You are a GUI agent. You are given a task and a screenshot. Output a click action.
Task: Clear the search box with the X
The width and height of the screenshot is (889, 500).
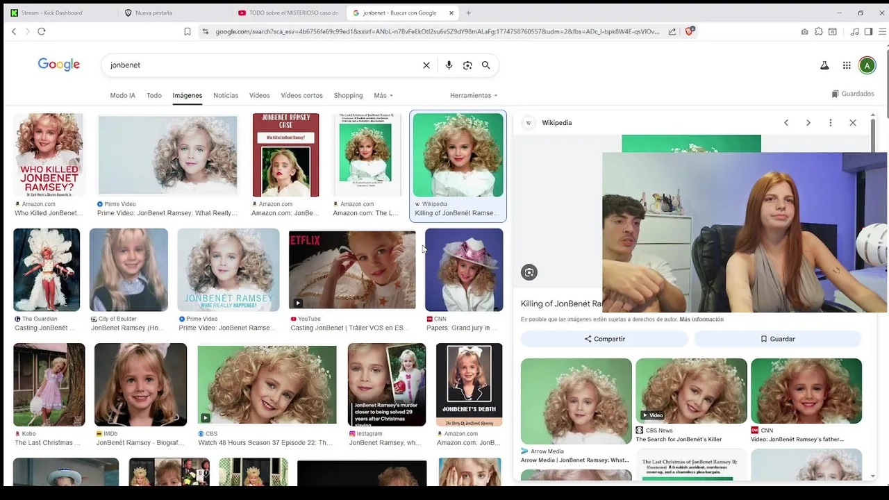pyautogui.click(x=426, y=65)
